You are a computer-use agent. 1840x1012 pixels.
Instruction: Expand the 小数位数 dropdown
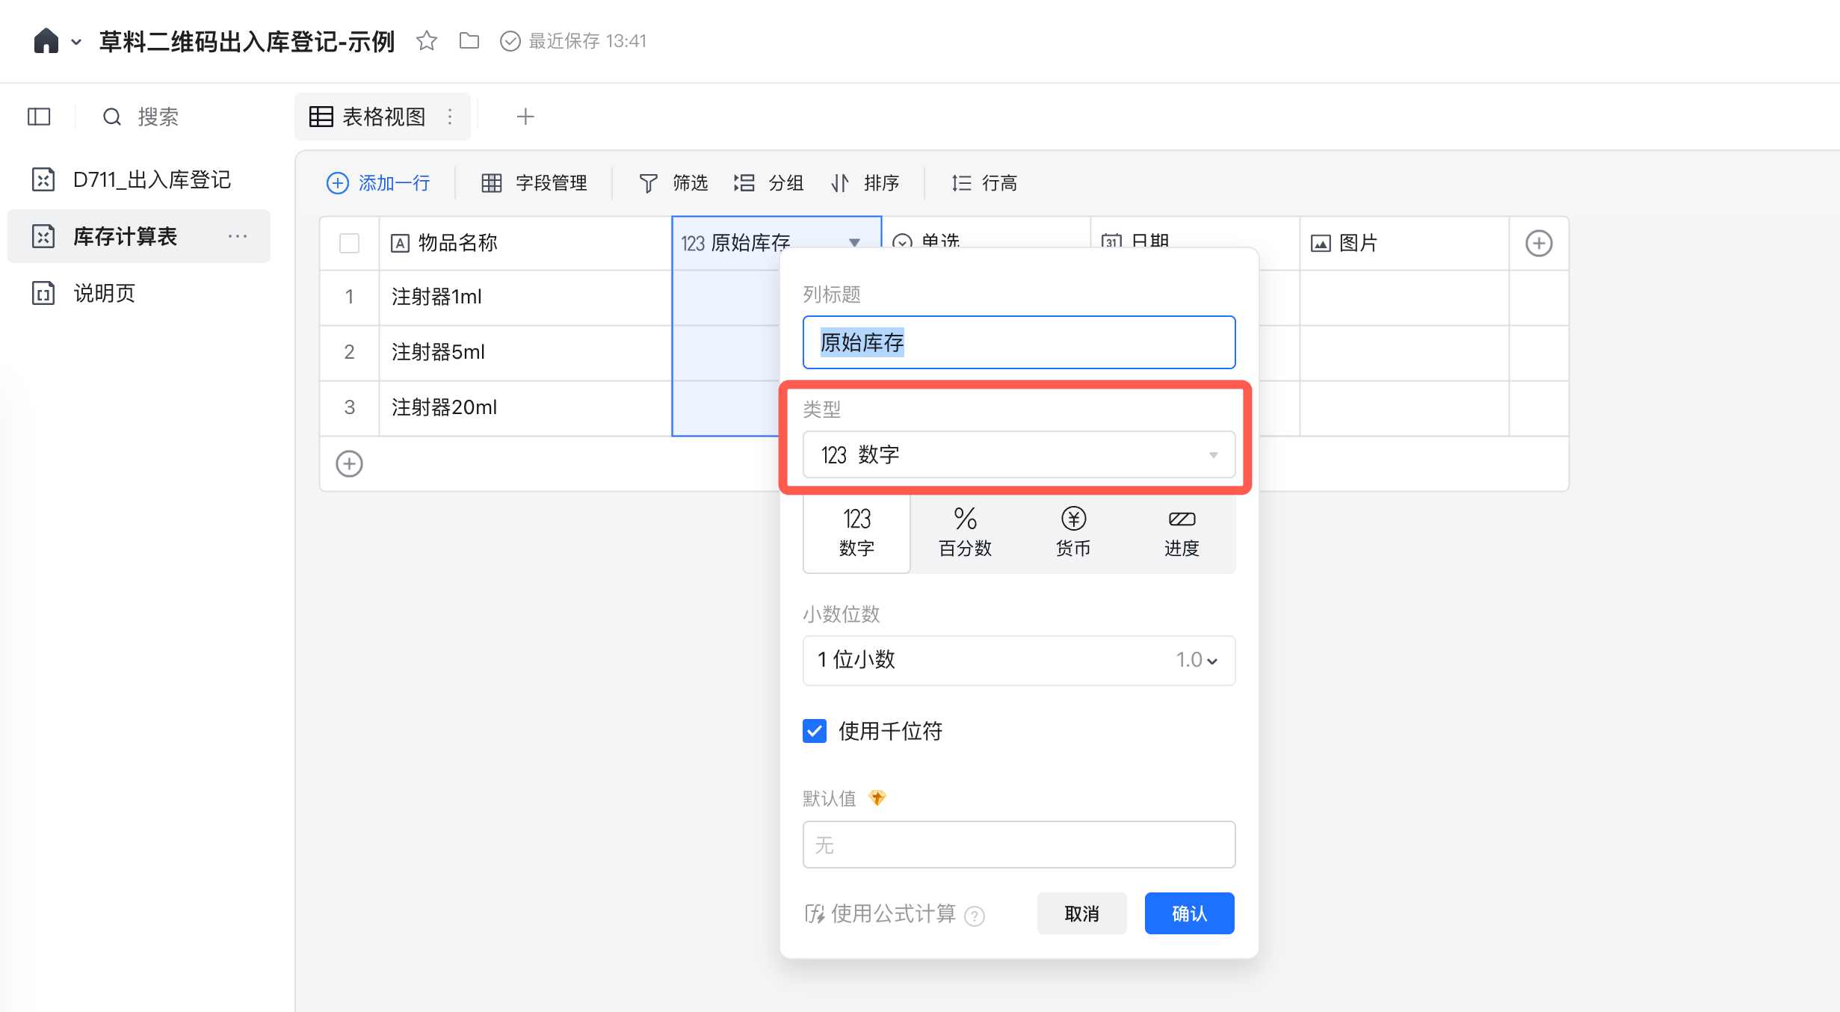[1018, 660]
